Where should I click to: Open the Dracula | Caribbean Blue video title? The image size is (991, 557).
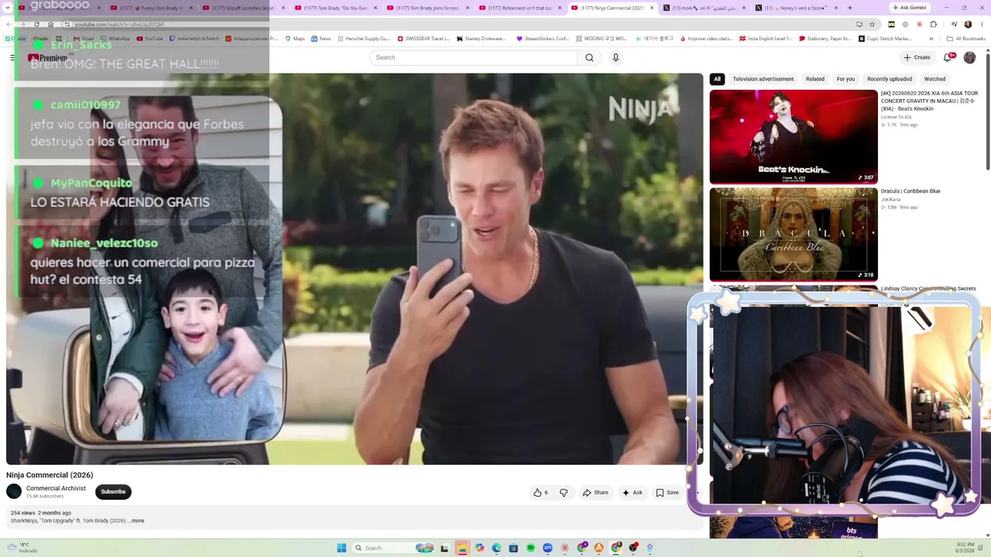click(x=910, y=191)
